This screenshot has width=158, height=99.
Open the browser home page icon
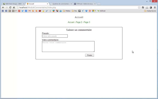click(14, 7)
